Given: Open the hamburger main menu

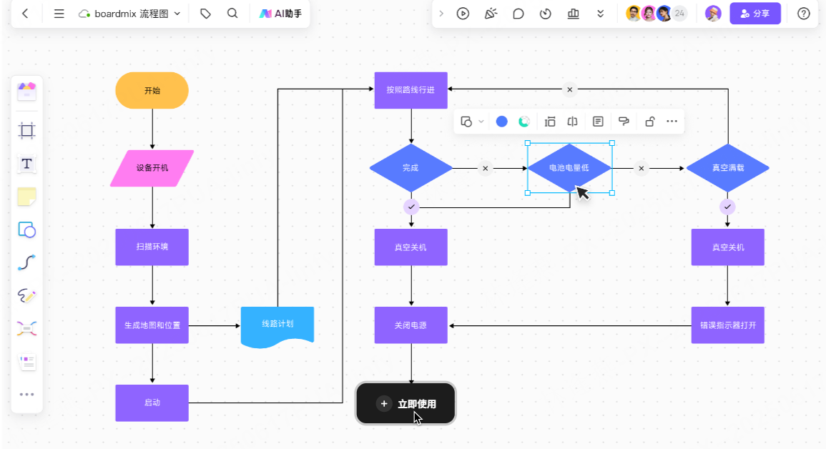Looking at the screenshot, I should pyautogui.click(x=59, y=14).
